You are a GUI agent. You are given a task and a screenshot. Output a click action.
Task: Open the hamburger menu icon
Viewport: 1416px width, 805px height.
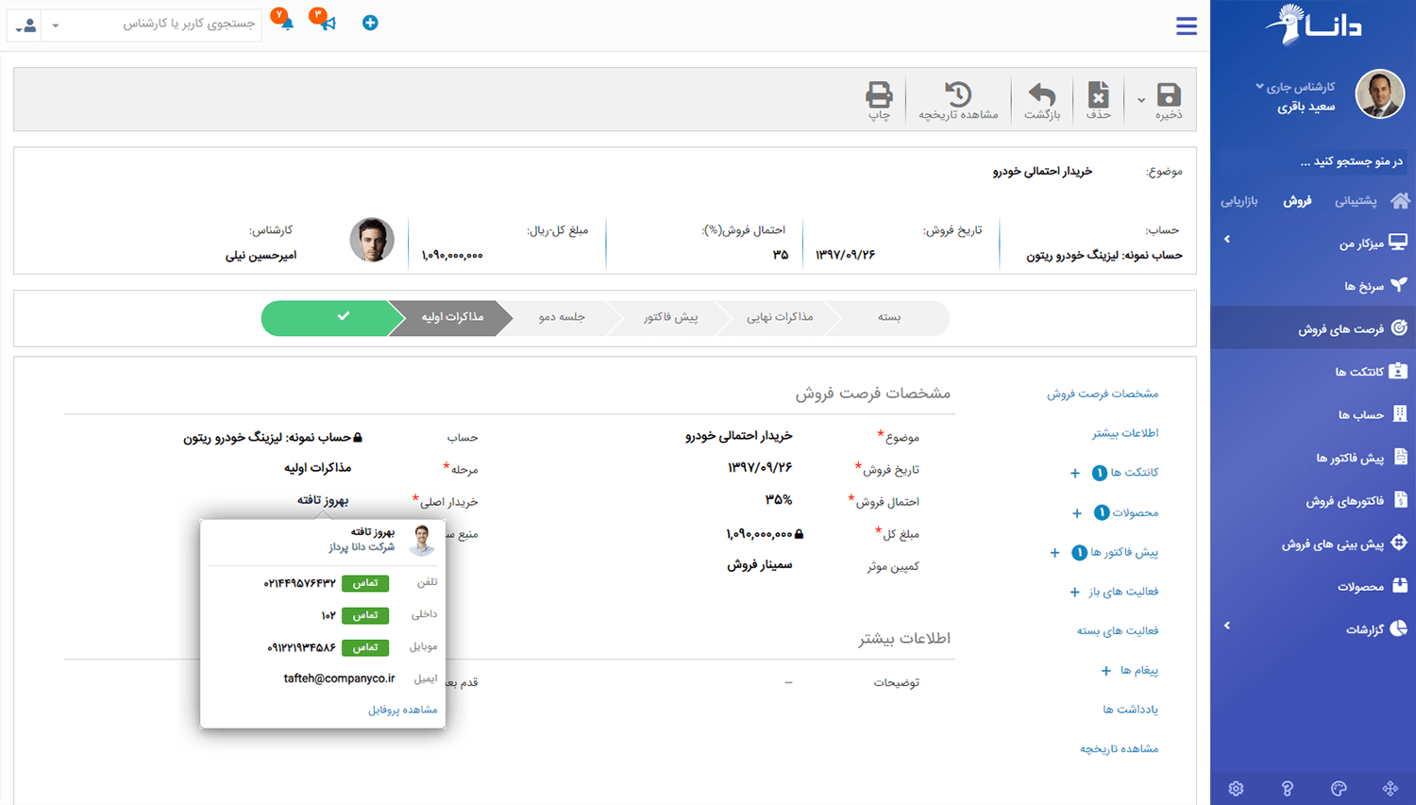pos(1187,26)
